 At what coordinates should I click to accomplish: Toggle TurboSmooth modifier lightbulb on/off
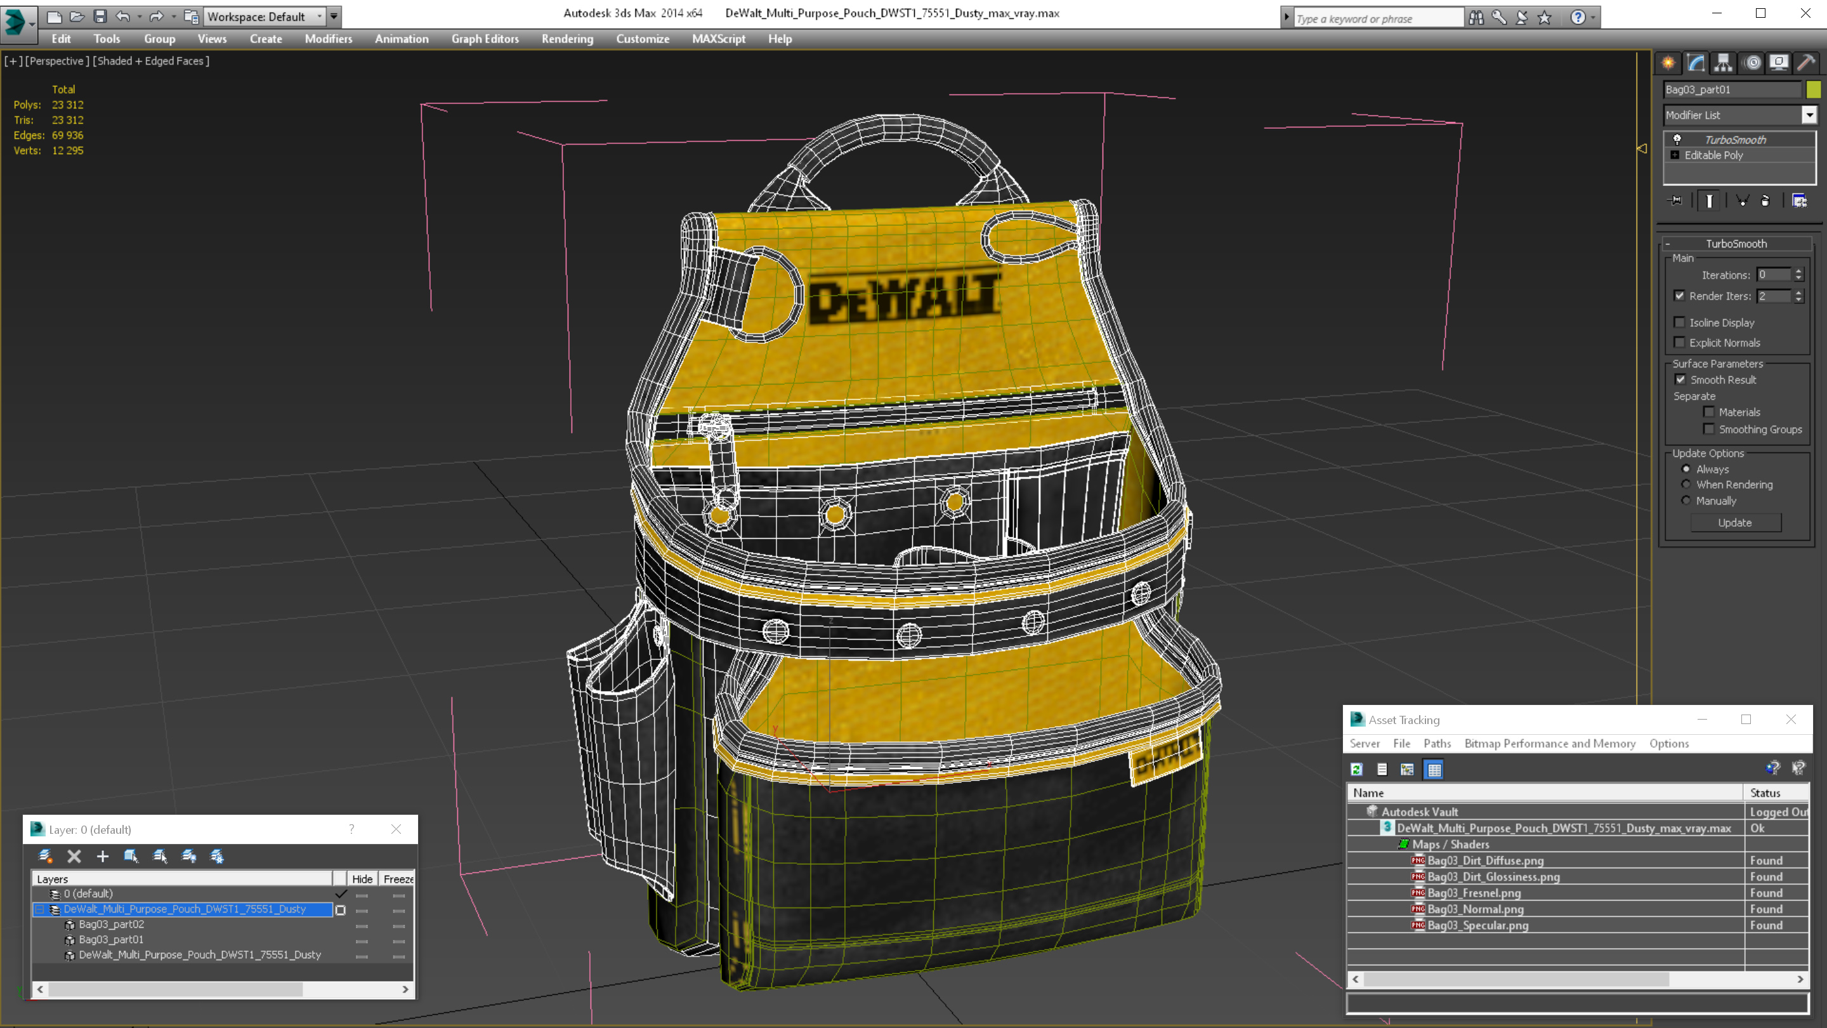pyautogui.click(x=1677, y=139)
